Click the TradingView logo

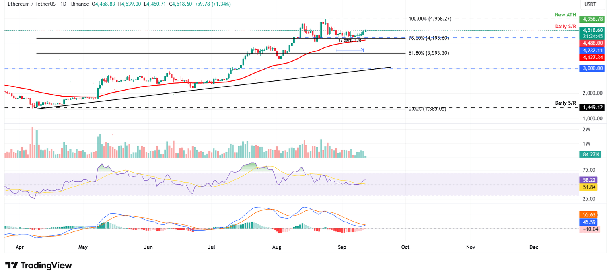[x=38, y=265]
